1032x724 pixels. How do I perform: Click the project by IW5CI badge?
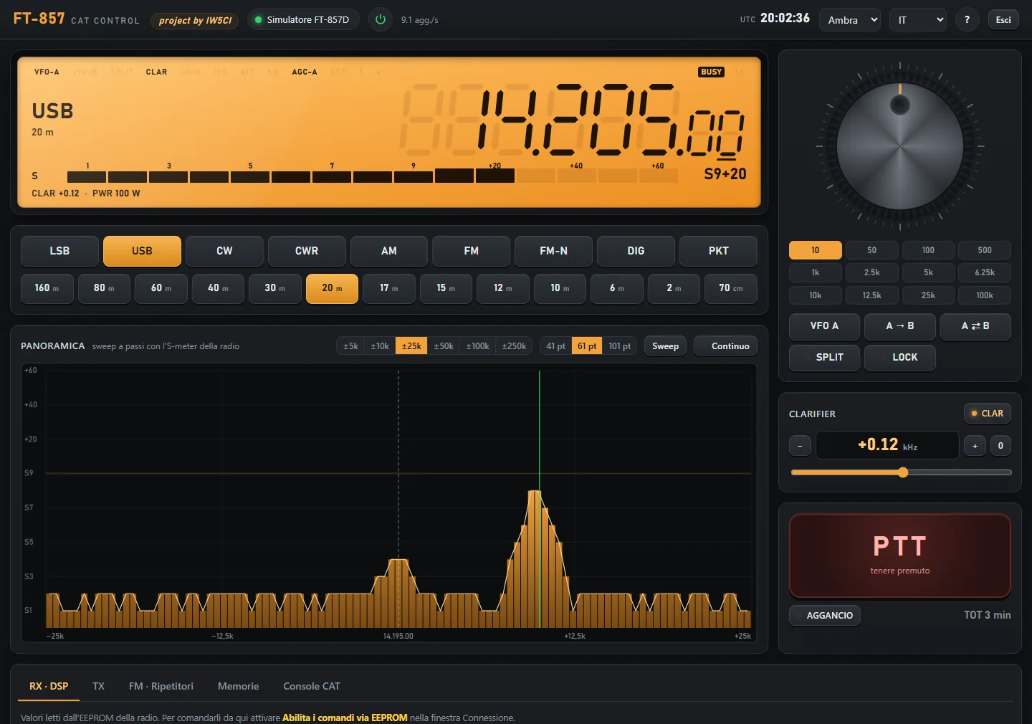[x=195, y=20]
